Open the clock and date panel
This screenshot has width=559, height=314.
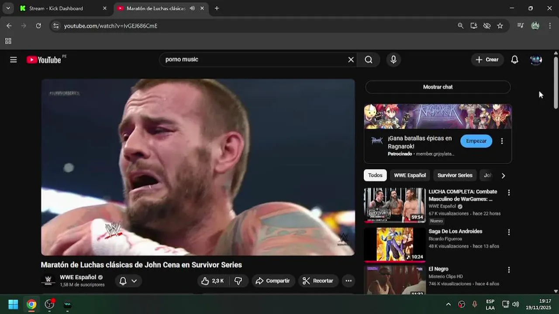(x=539, y=304)
